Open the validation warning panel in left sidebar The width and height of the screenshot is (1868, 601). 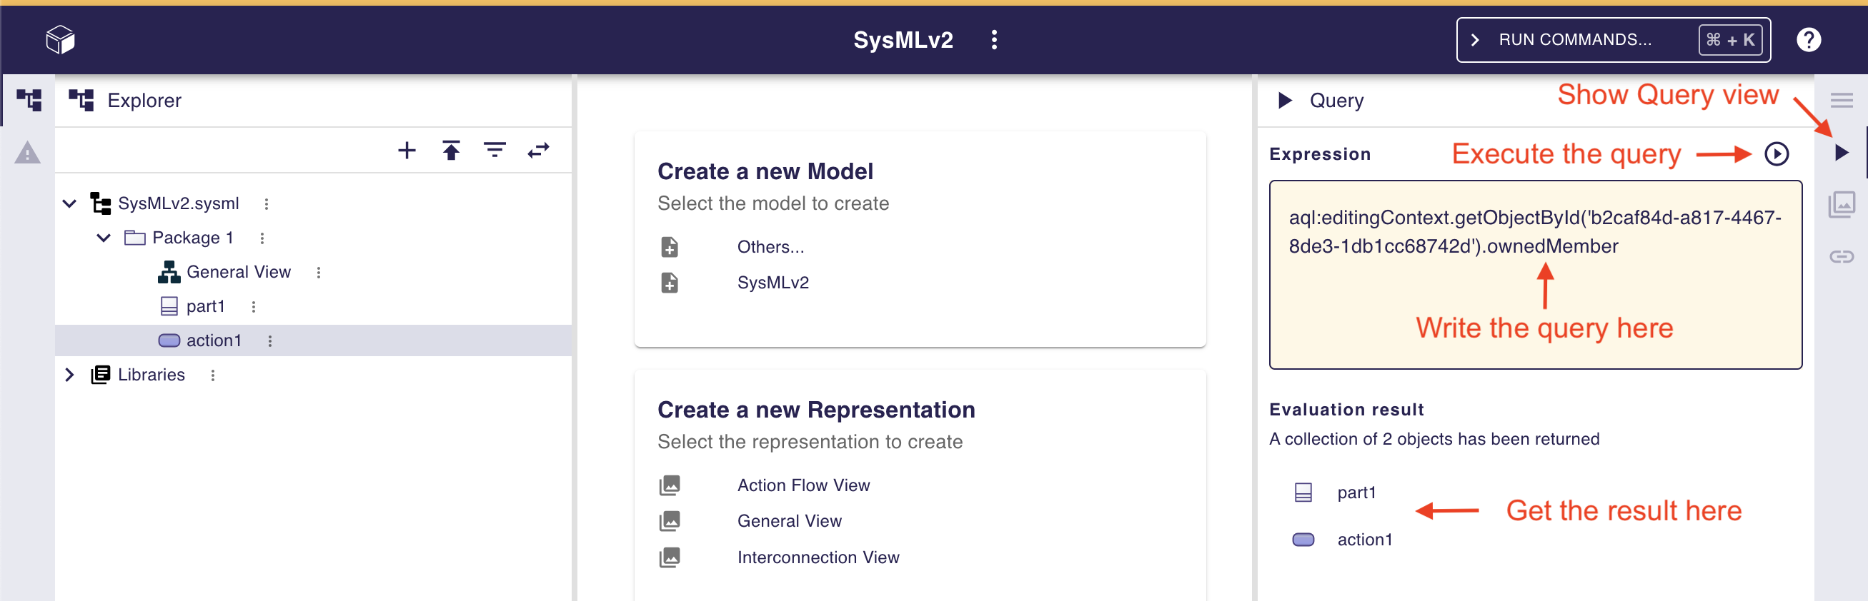[x=28, y=153]
